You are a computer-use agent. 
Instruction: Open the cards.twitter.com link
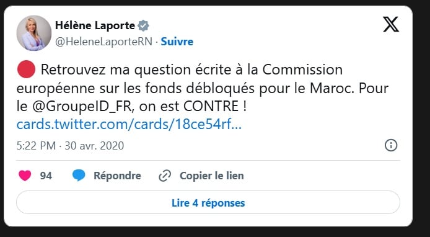click(129, 125)
